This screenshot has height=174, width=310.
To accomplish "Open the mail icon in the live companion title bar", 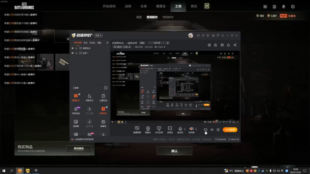I will [x=203, y=36].
